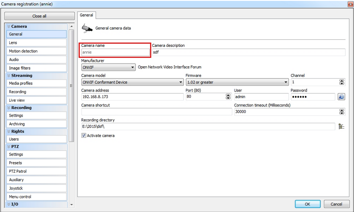Collapse the PTZ section
Viewport: 354px width, 212px height.
tap(37, 147)
